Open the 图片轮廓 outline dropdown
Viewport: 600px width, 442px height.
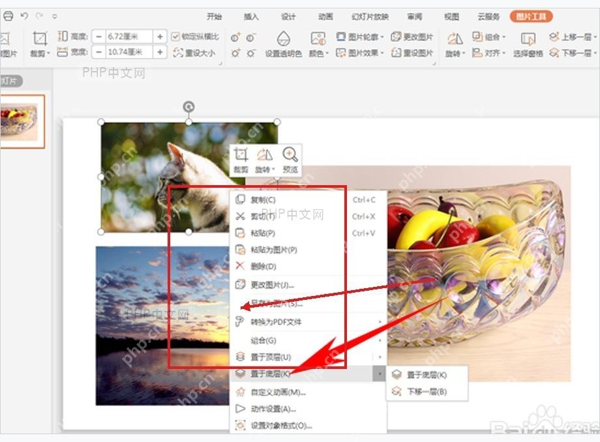360,37
